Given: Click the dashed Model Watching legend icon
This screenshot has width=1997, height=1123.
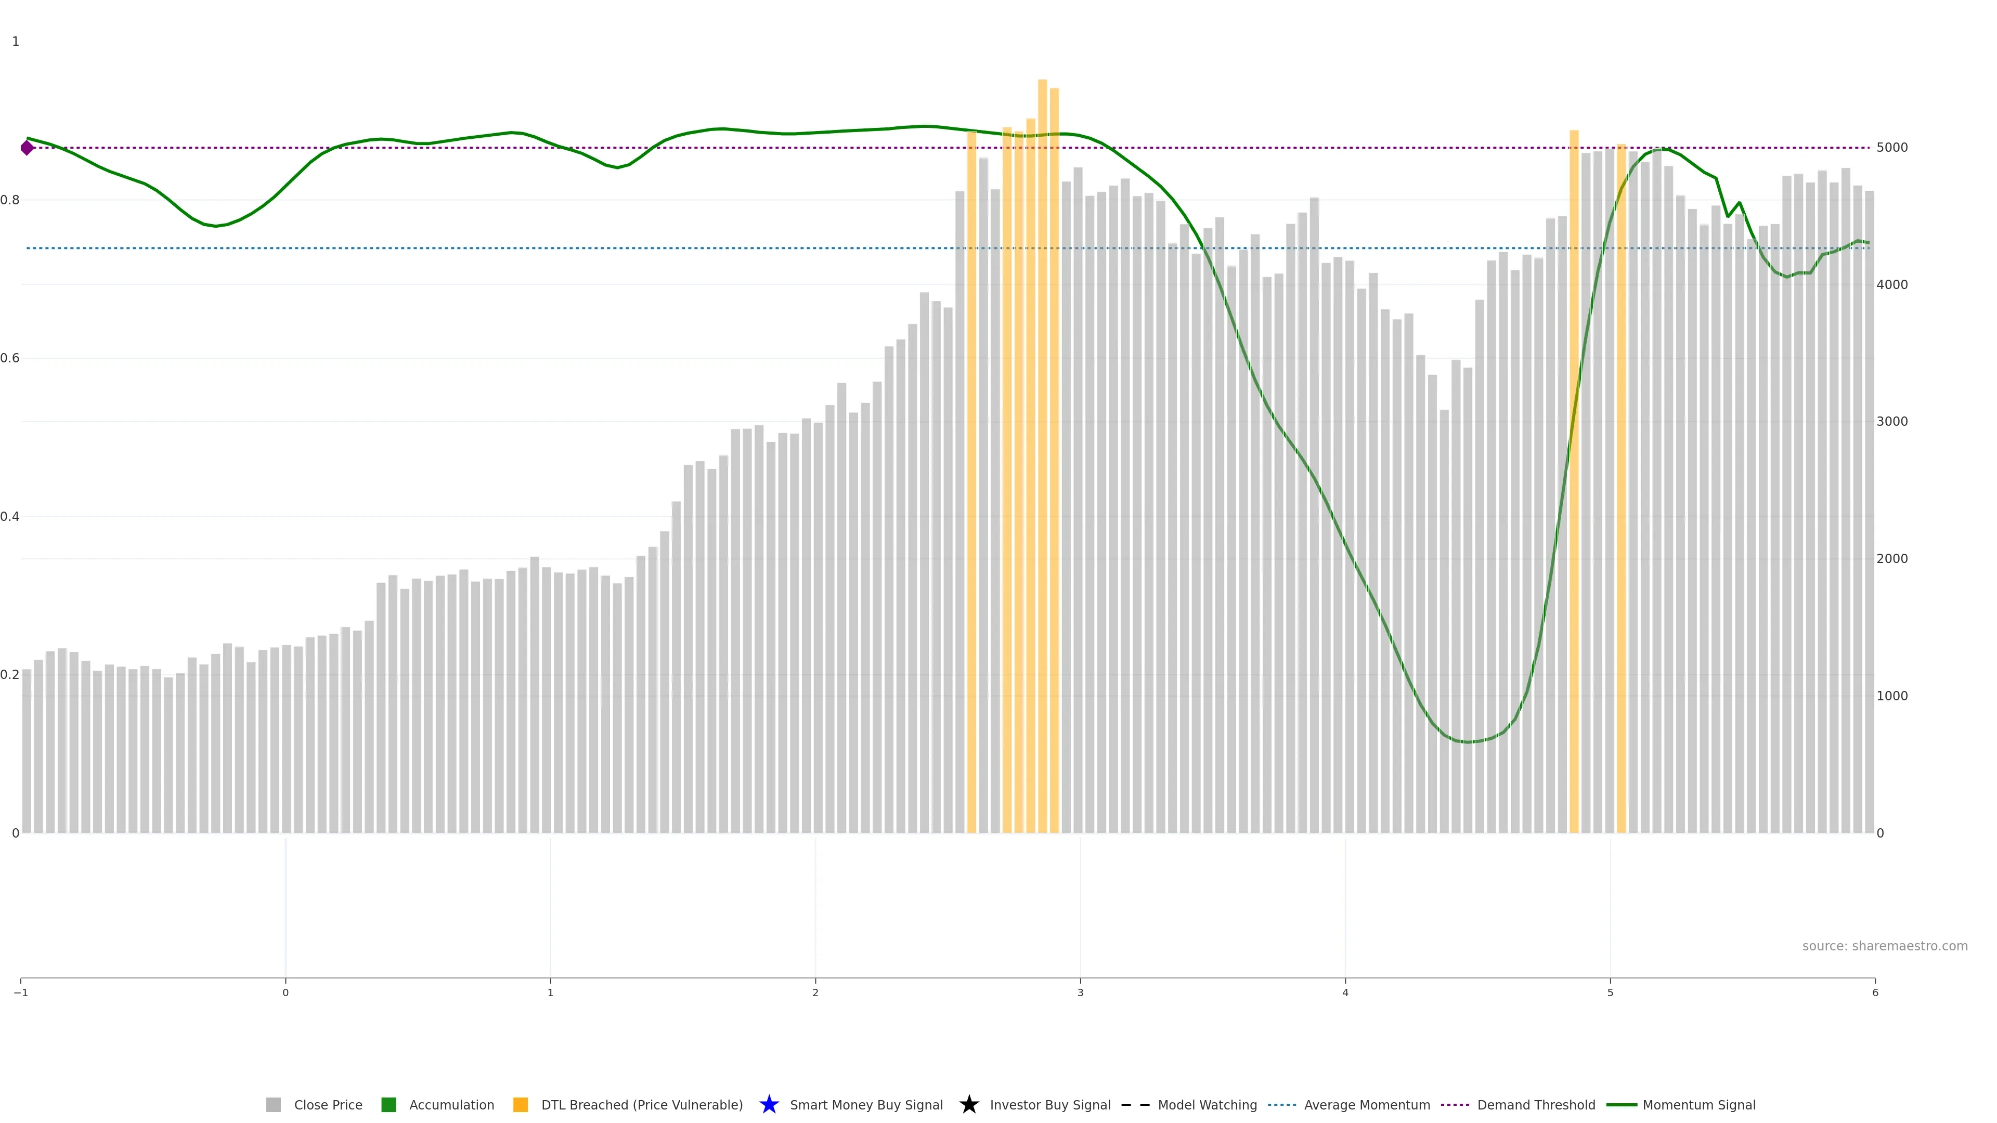Looking at the screenshot, I should coord(1135,1104).
